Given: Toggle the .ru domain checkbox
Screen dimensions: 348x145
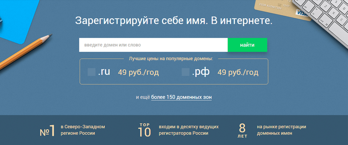Looking at the screenshot, I should pos(91,72).
